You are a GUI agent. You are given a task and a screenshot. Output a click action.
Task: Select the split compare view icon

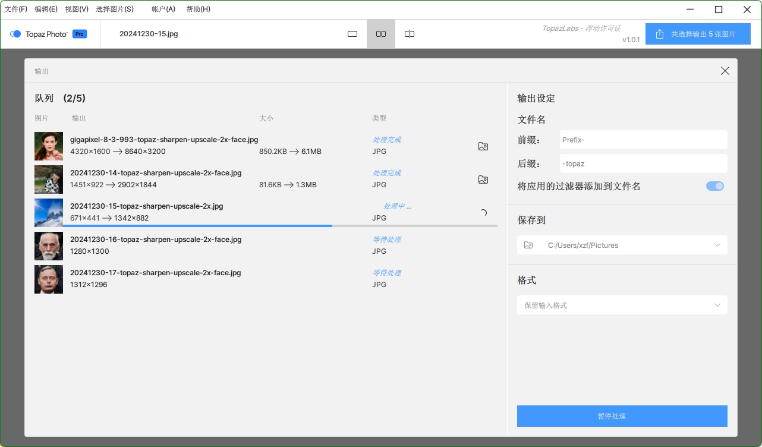410,34
